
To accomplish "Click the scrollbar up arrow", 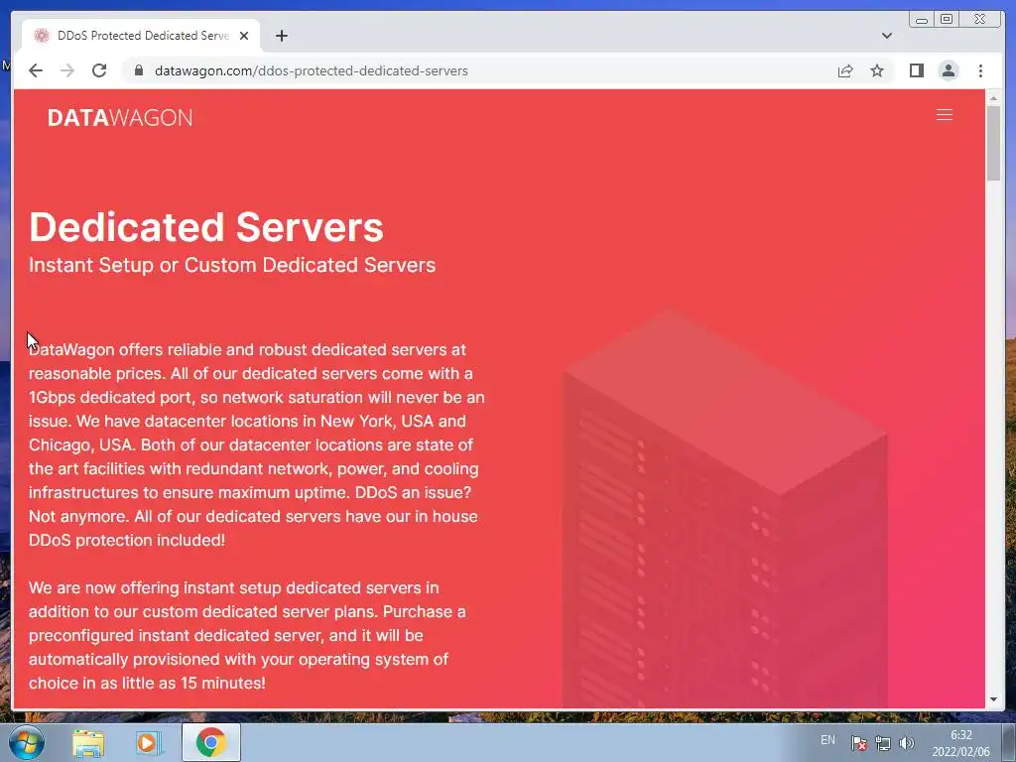I will (993, 98).
